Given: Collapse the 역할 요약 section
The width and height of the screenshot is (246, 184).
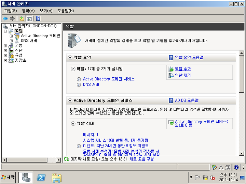Looking at the screenshot, I should 70,58.
